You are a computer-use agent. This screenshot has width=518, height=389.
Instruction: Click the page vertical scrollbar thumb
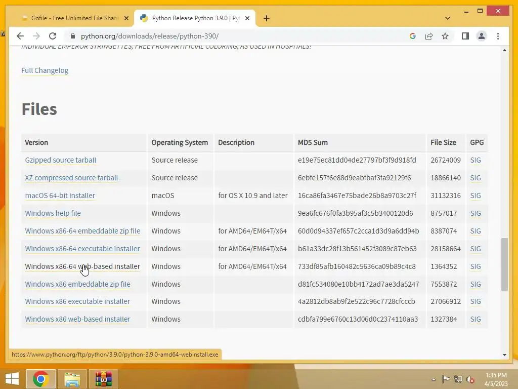(x=504, y=264)
